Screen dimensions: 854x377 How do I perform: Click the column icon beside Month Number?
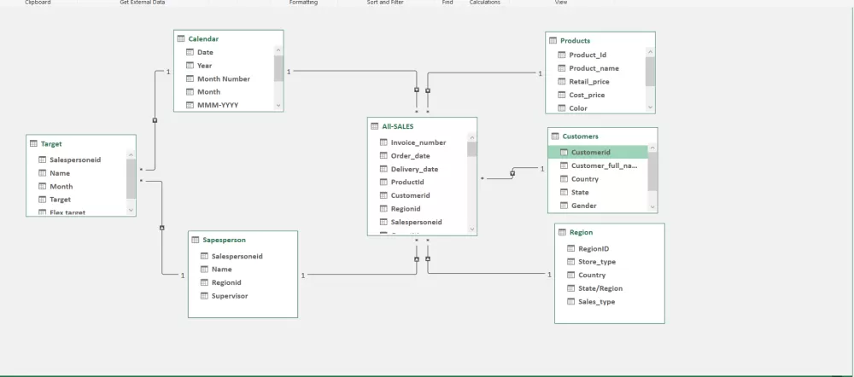click(190, 78)
